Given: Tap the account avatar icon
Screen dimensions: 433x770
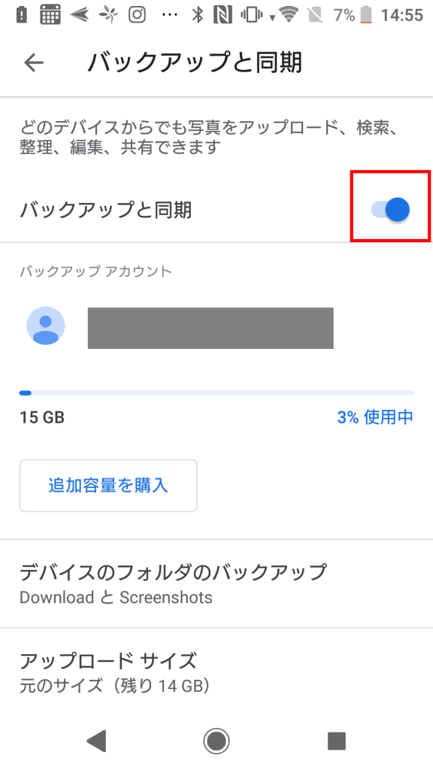Looking at the screenshot, I should click(x=46, y=326).
